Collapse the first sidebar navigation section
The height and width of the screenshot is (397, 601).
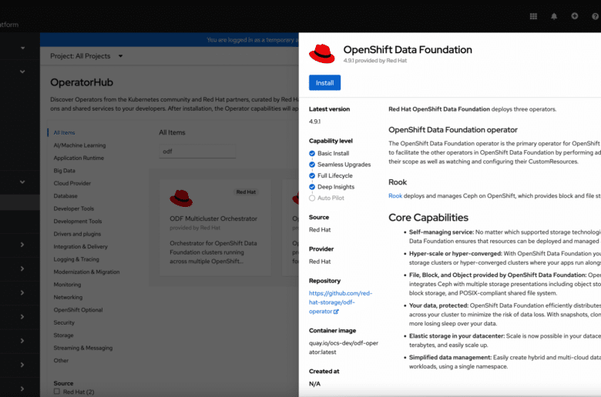point(22,48)
